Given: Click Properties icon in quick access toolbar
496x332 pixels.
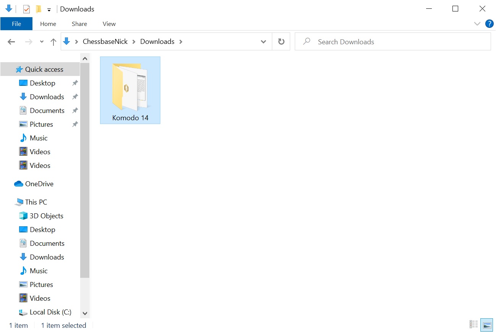Looking at the screenshot, I should point(26,9).
